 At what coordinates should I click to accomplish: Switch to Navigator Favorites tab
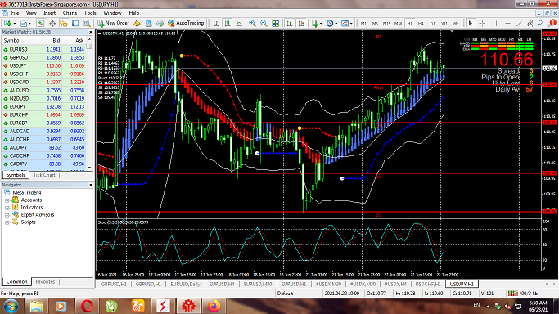pos(45,281)
